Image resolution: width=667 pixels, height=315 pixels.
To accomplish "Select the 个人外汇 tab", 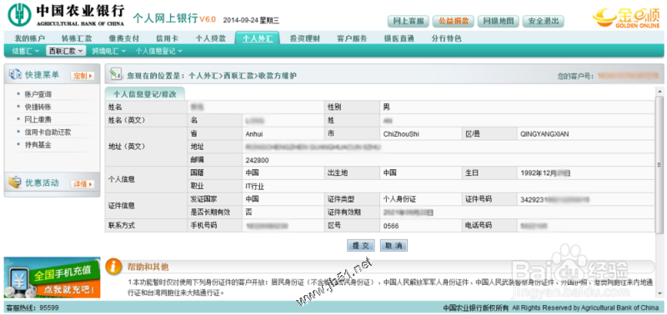I will point(258,38).
